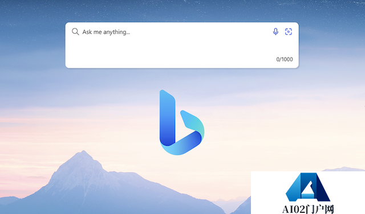Click the 'AI02门户网' watermark text
The width and height of the screenshot is (365, 214).
click(x=308, y=209)
